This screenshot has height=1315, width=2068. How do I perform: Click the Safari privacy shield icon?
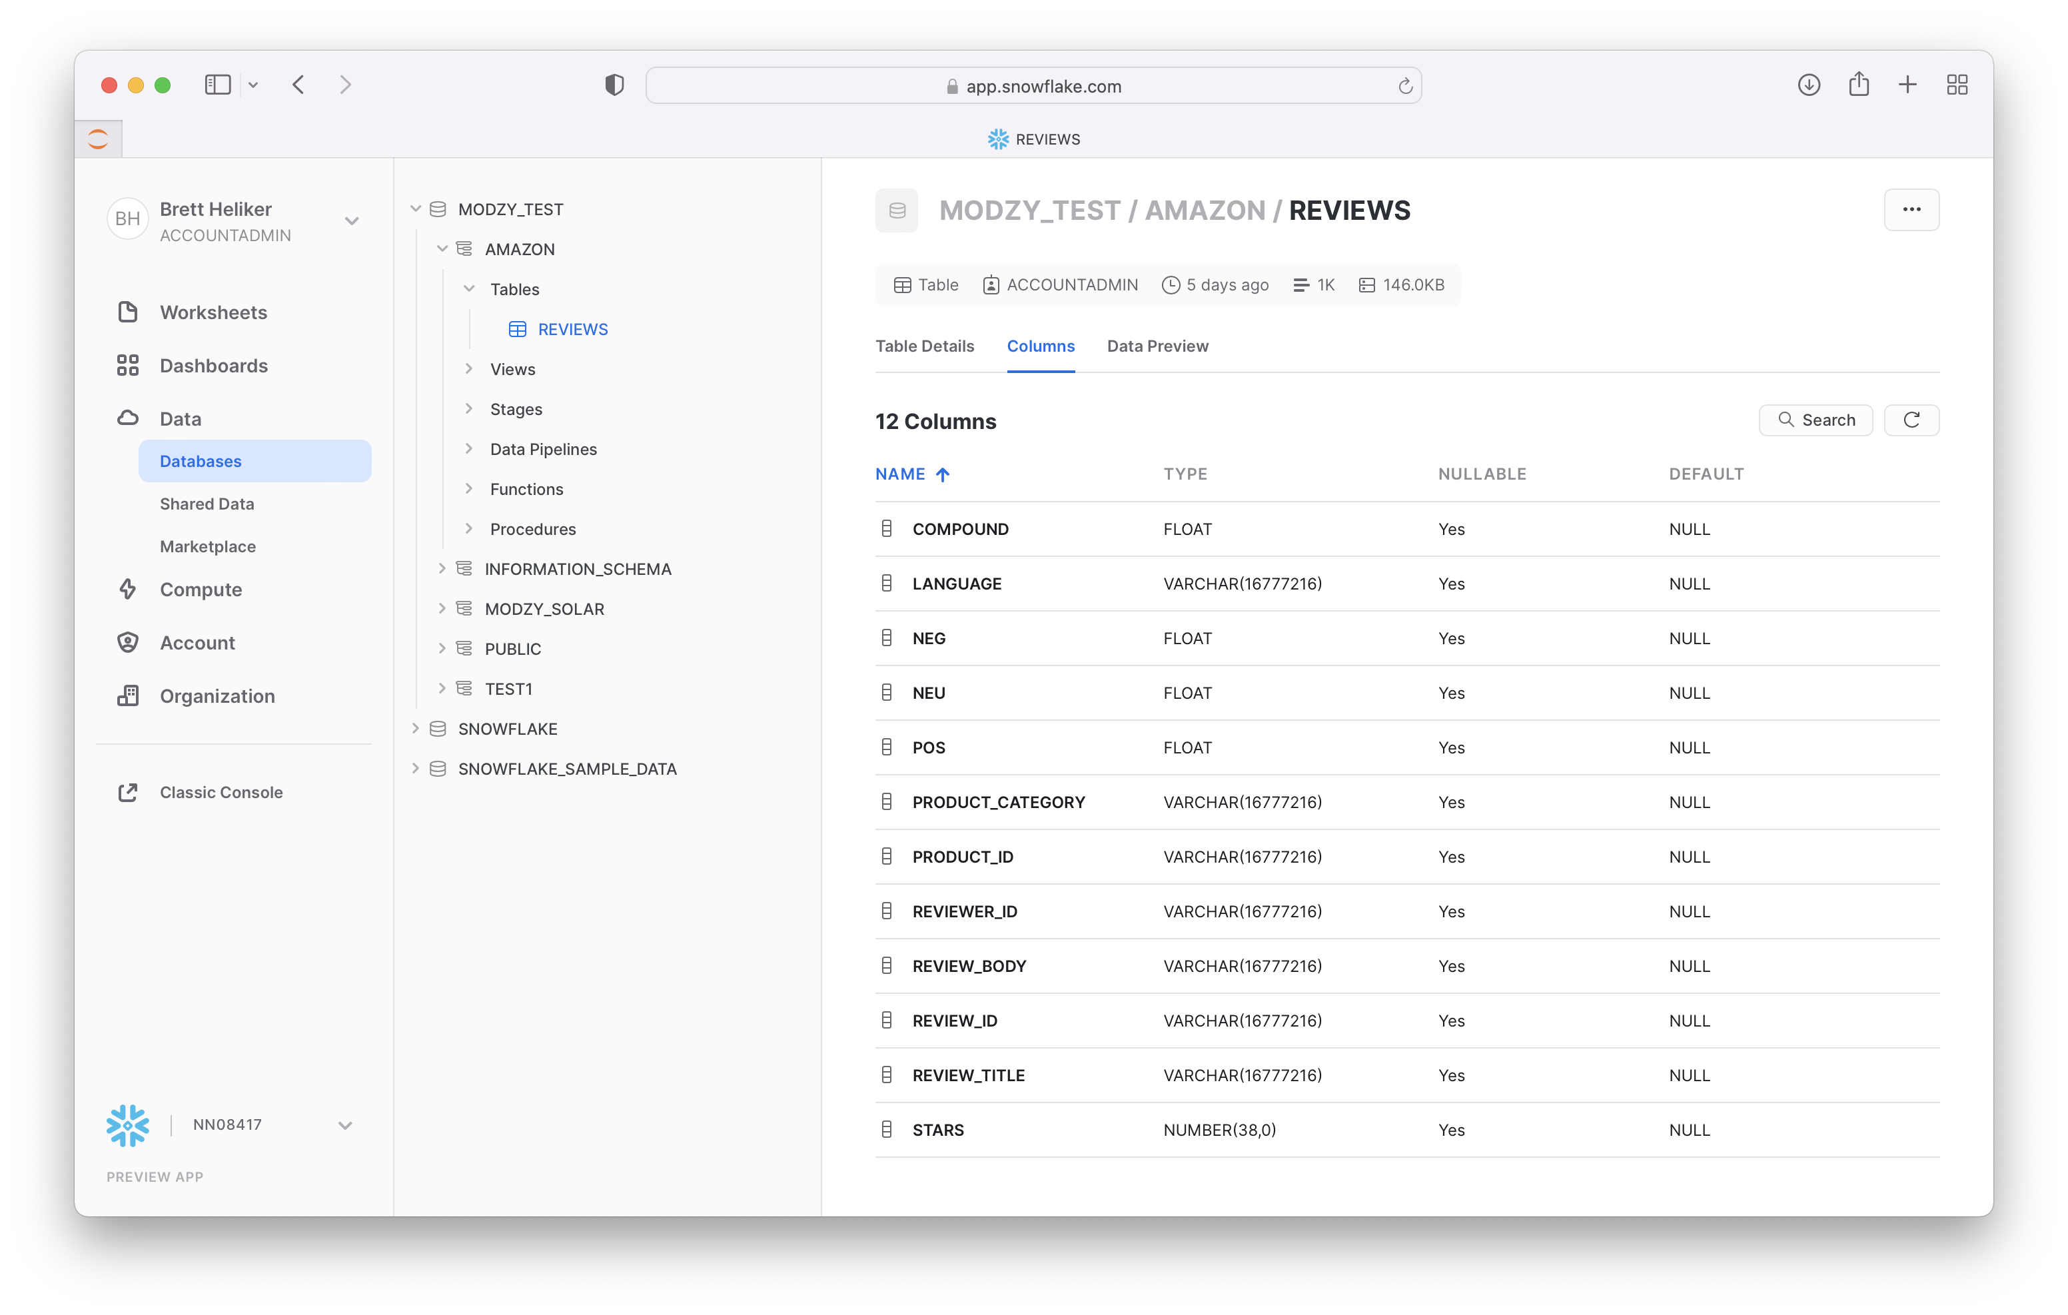(614, 85)
